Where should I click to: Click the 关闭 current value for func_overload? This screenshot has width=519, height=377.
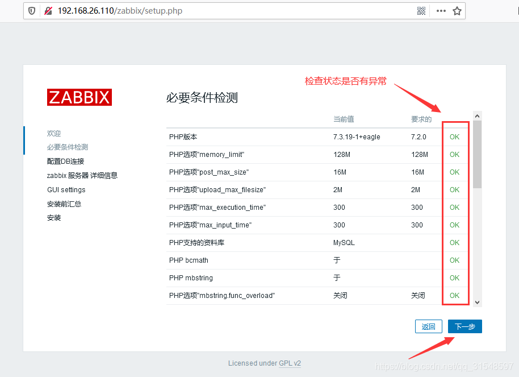pos(340,296)
